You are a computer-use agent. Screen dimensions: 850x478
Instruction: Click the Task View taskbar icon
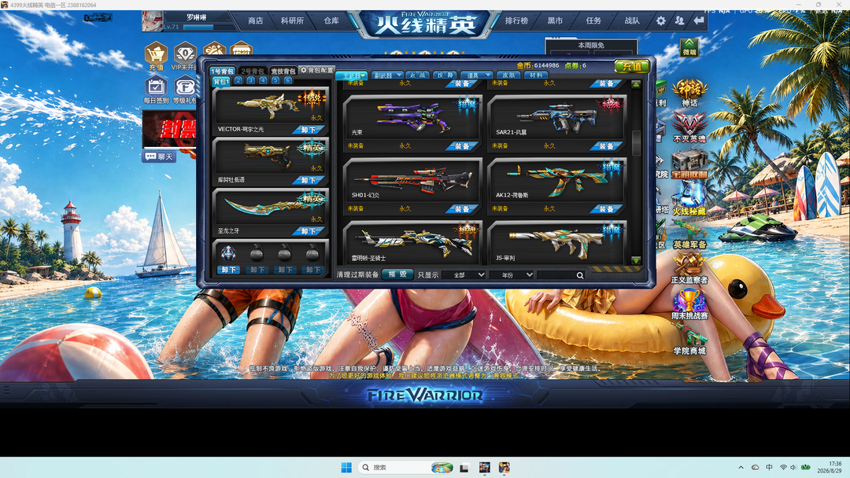click(464, 467)
